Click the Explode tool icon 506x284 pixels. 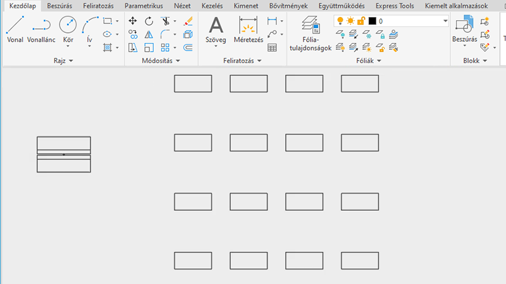[188, 34]
